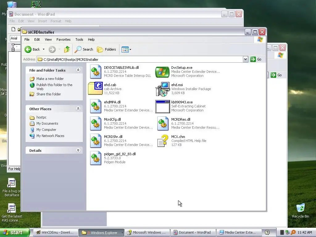Select the MCRDRes.dll icon
The width and height of the screenshot is (316, 237).
(x=163, y=123)
